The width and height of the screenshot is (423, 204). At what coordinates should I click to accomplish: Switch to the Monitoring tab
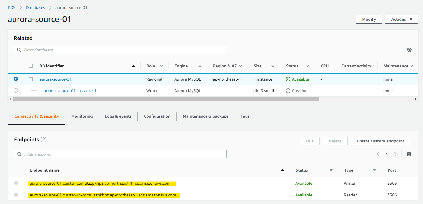(x=82, y=116)
